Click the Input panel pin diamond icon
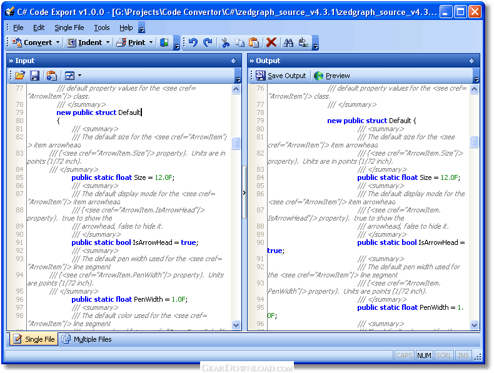The height and width of the screenshot is (373, 494). pos(234,61)
